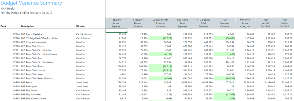The width and height of the screenshot is (294, 101).
Task: Click the YTD Expenses Variance header
Action: [x=224, y=23]
